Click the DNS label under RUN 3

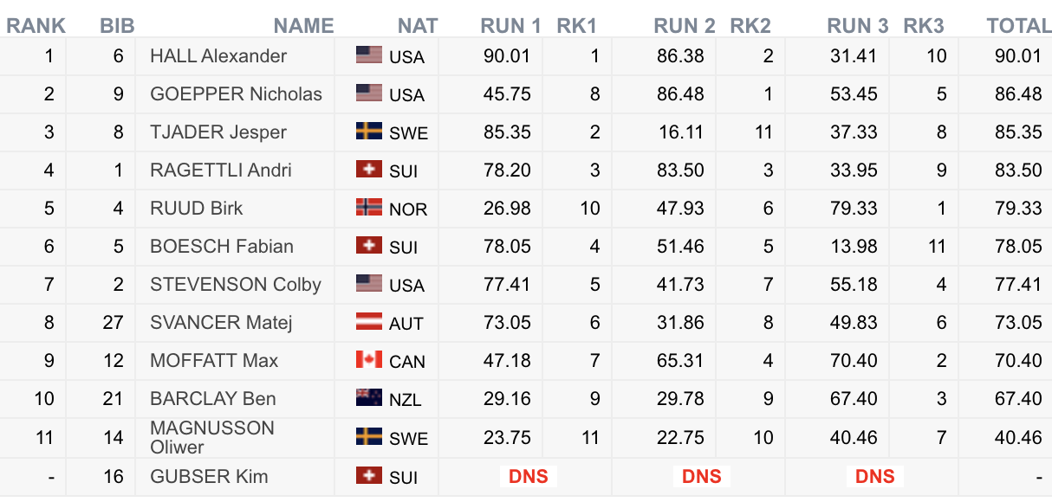coord(874,476)
